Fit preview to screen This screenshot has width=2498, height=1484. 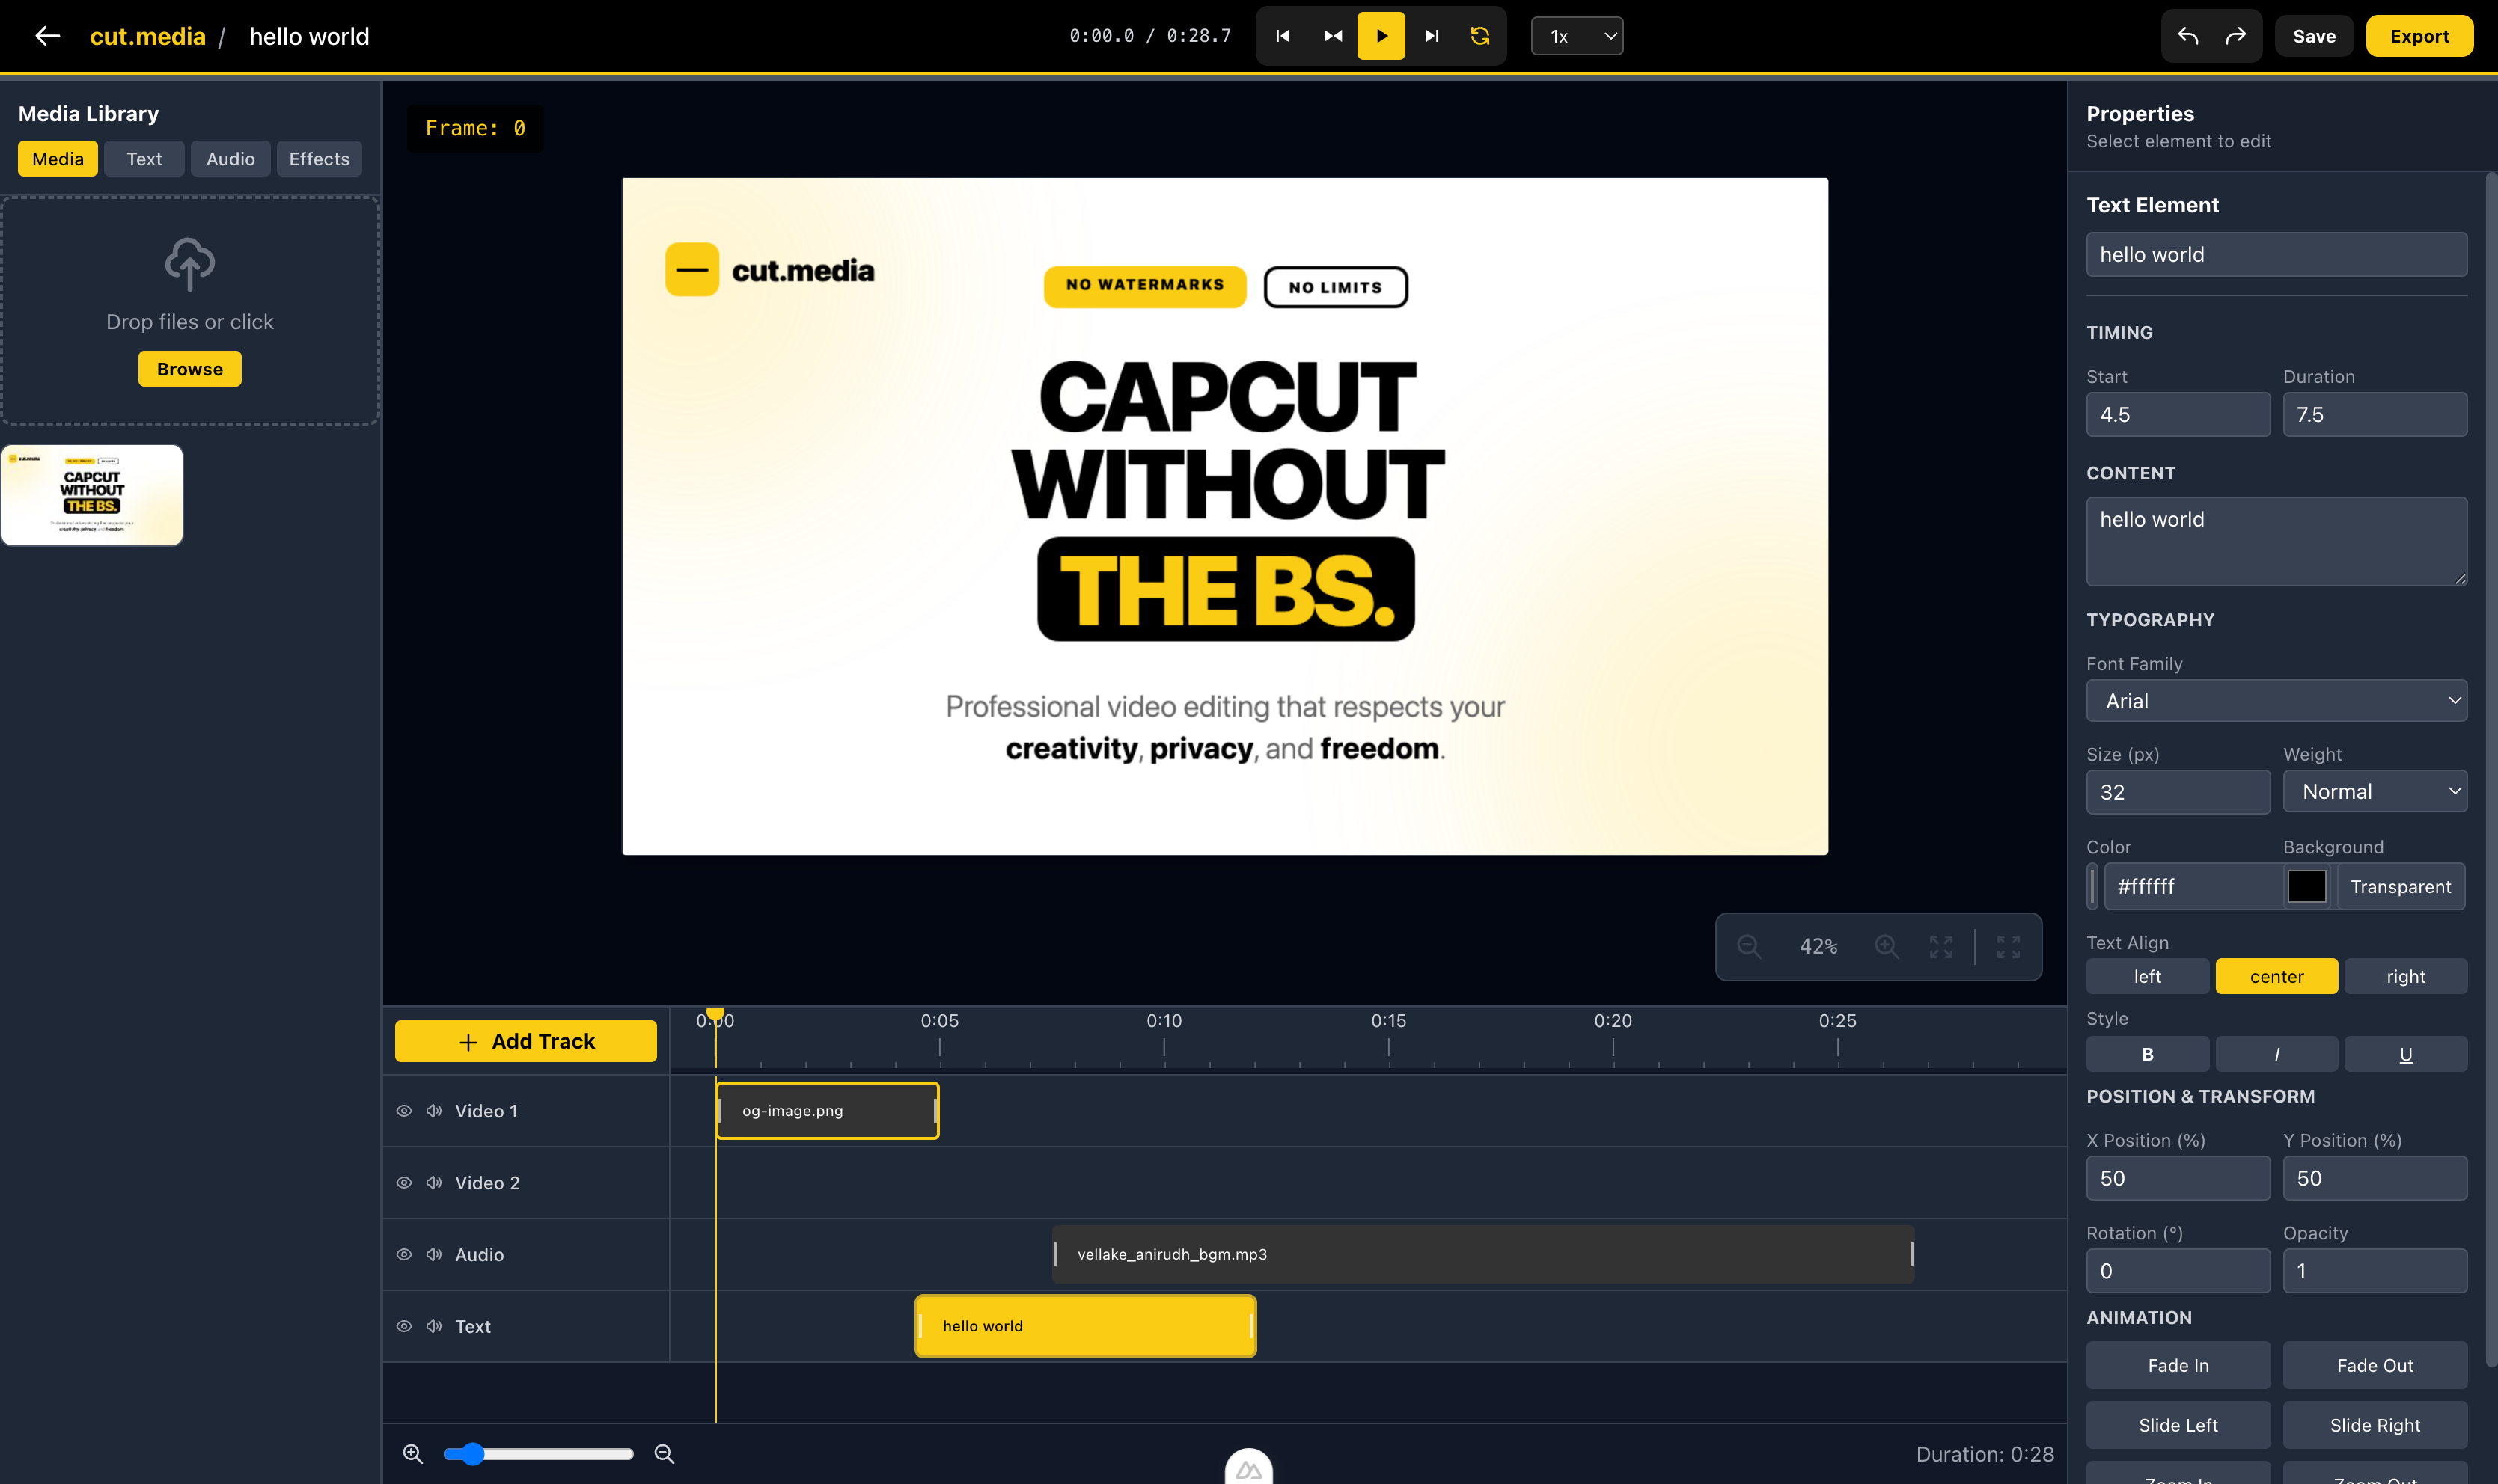pos(1940,946)
